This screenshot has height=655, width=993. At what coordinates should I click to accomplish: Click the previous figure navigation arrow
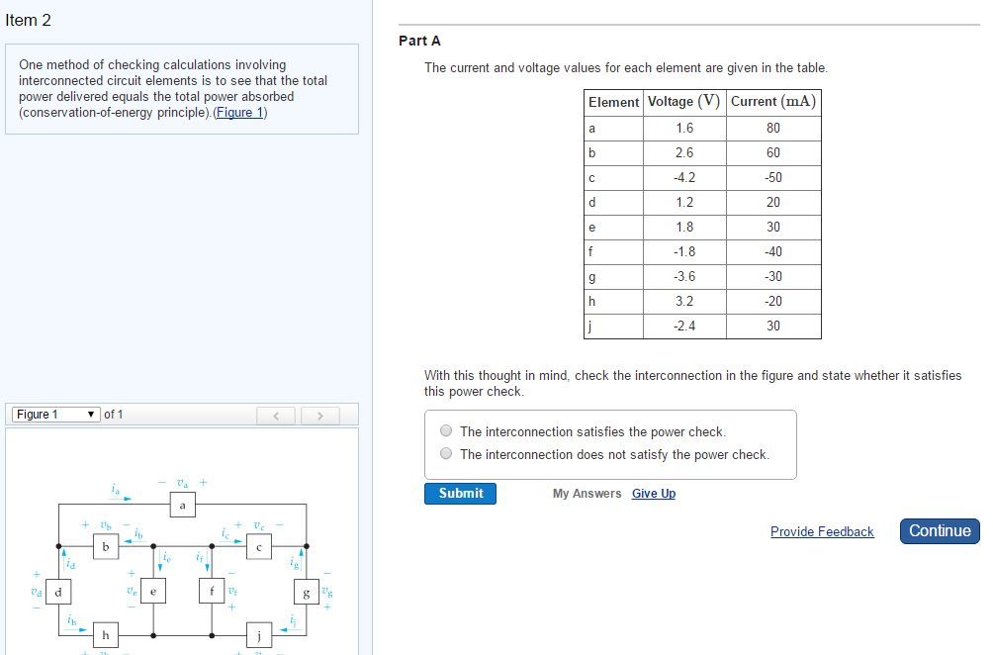(276, 415)
